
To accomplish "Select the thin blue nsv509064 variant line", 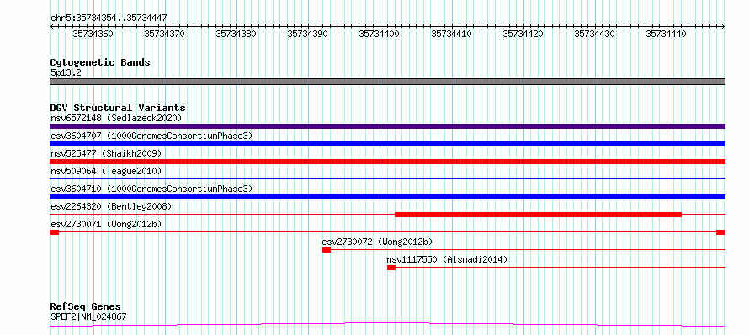I will (387, 179).
